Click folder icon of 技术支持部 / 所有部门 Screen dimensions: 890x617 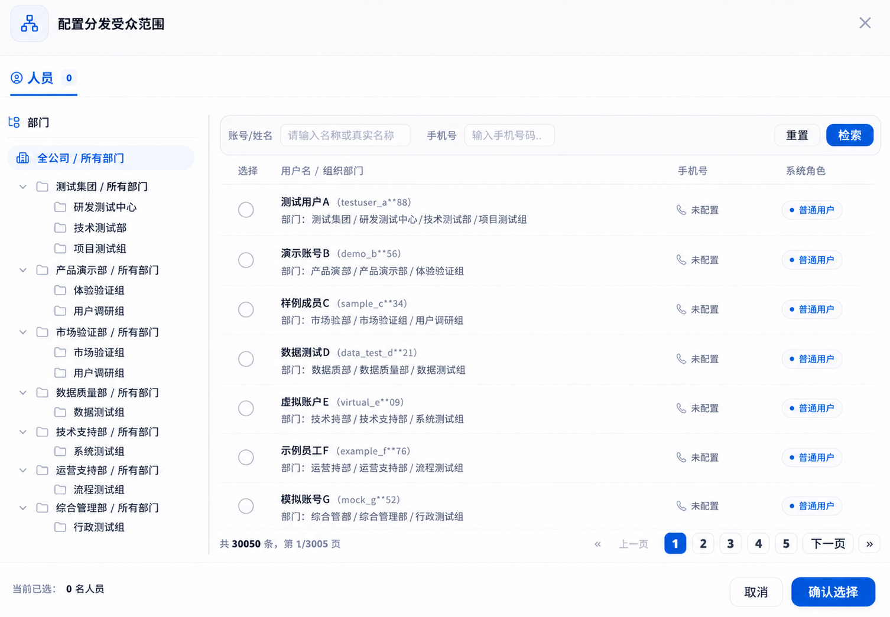point(43,432)
